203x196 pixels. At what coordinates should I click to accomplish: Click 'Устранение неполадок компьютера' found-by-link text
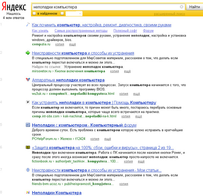[x=94, y=67]
